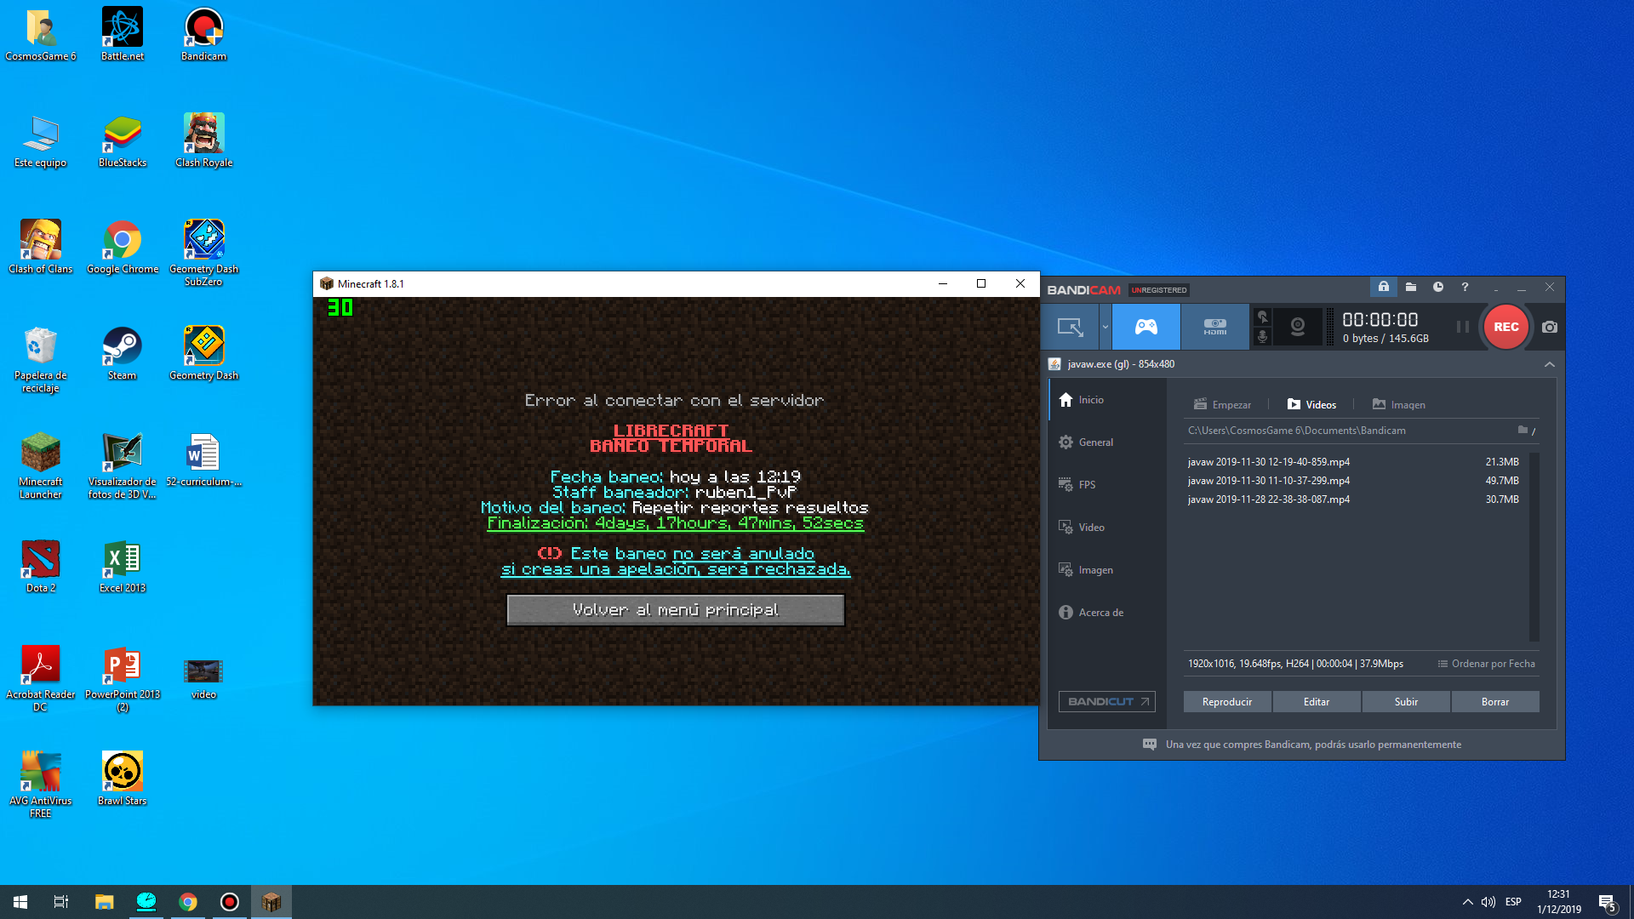Open scheduled recording clock icon

coord(1437,288)
